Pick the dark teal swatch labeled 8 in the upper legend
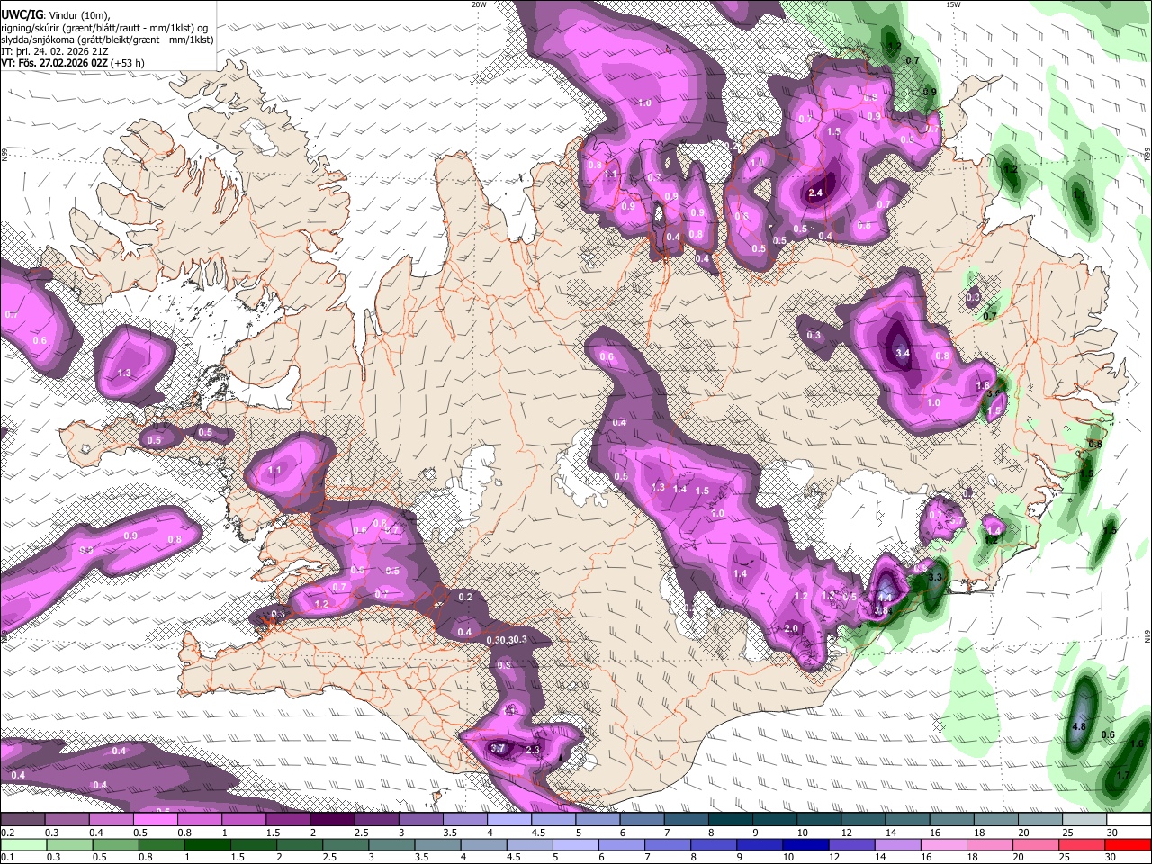 [732, 819]
